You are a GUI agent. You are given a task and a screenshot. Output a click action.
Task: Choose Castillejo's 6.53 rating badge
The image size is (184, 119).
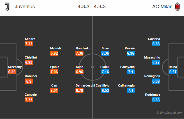click(106, 90)
